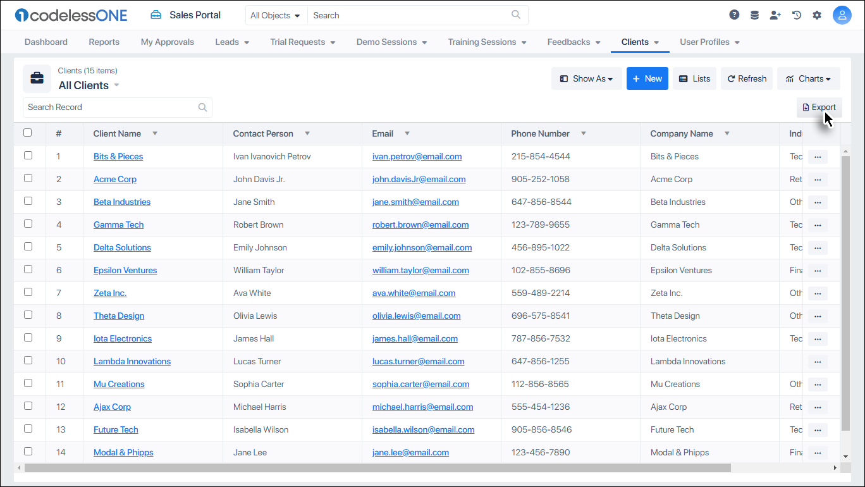
Task: Open the help question mark icon
Action: click(x=734, y=15)
